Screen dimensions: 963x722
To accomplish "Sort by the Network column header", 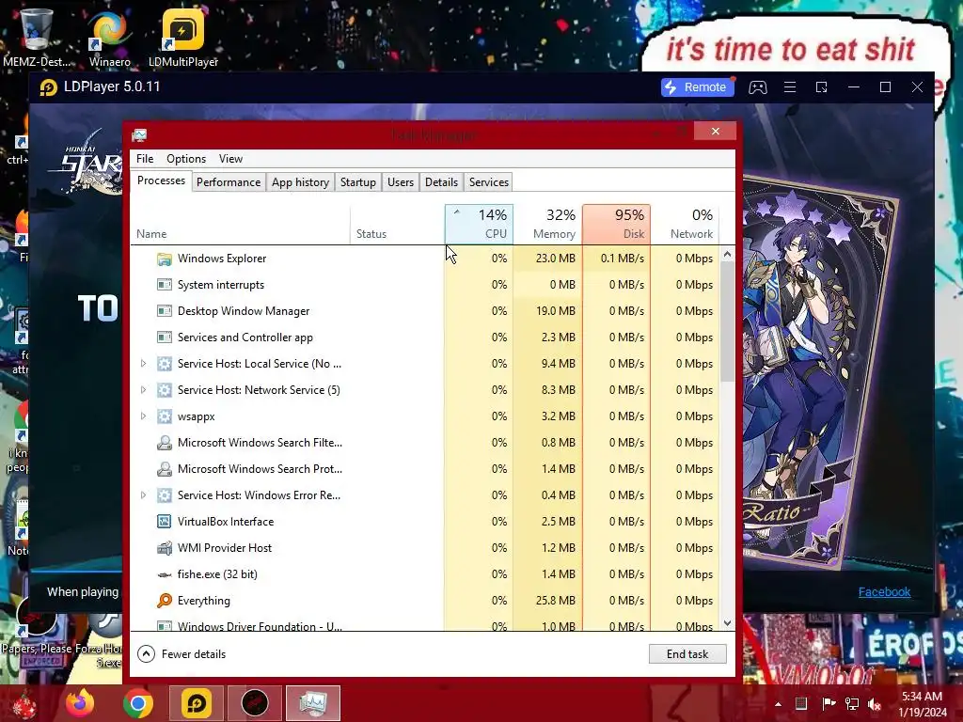I will (x=685, y=224).
